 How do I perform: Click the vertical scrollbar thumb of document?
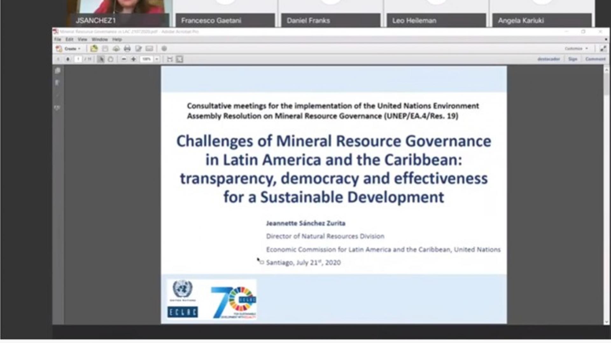pyautogui.click(x=607, y=84)
